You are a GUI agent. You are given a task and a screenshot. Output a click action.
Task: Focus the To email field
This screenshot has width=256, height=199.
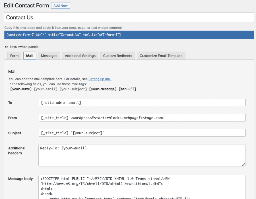(142, 103)
